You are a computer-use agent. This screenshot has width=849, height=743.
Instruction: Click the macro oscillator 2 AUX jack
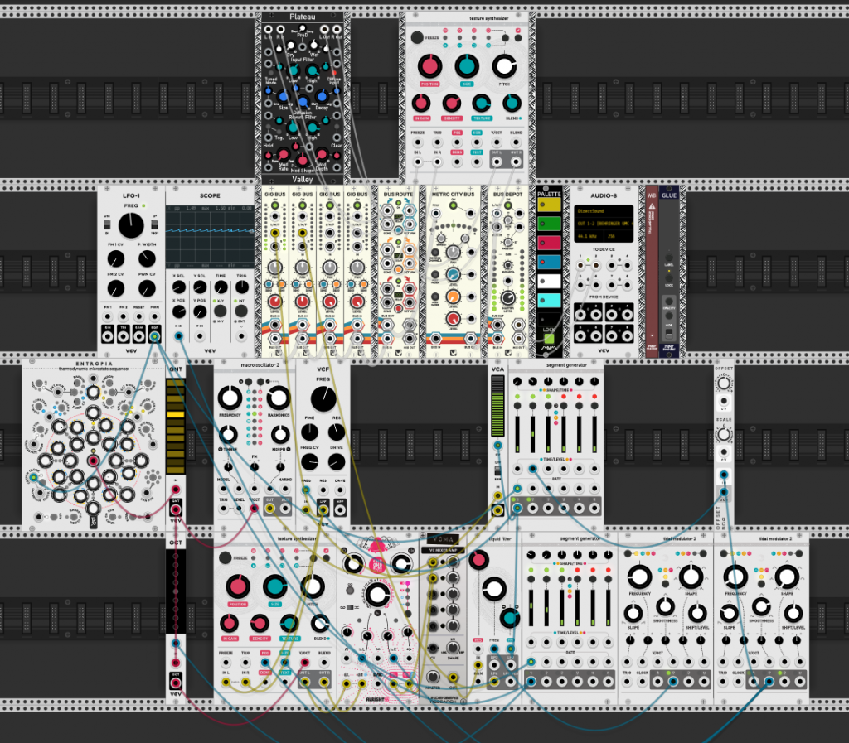[285, 509]
